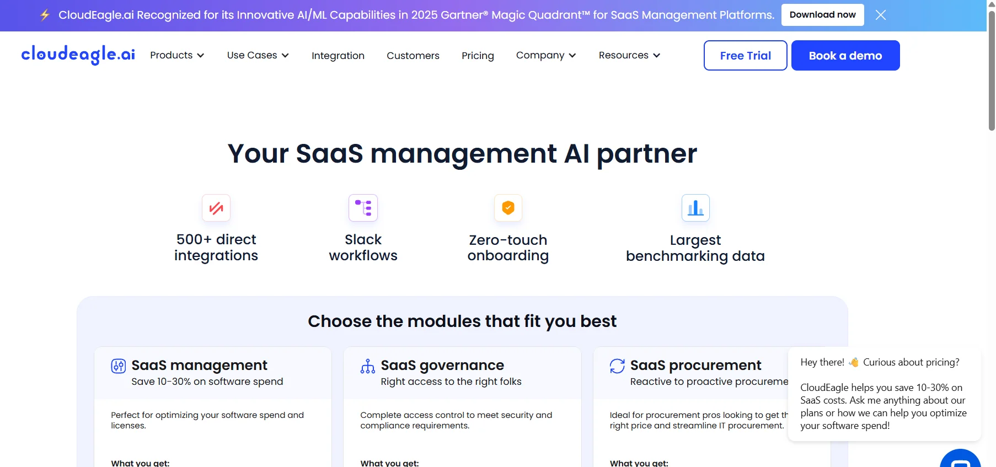Click the '500+ direct integrations' label
996x467 pixels.
[216, 248]
